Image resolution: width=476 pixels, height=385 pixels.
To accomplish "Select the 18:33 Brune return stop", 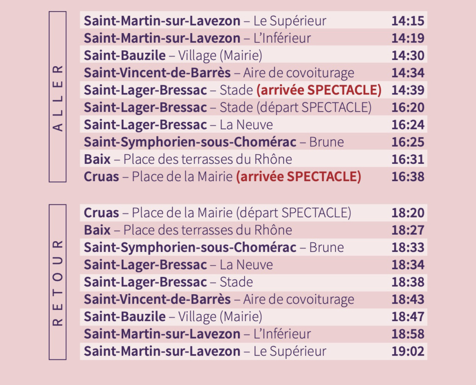I will [214, 247].
